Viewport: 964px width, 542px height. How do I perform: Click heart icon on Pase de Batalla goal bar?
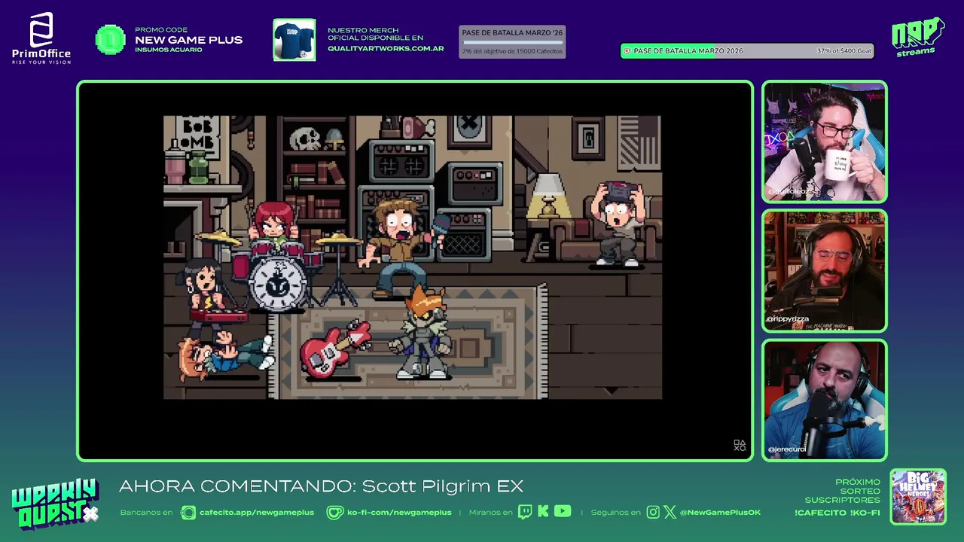(x=627, y=51)
